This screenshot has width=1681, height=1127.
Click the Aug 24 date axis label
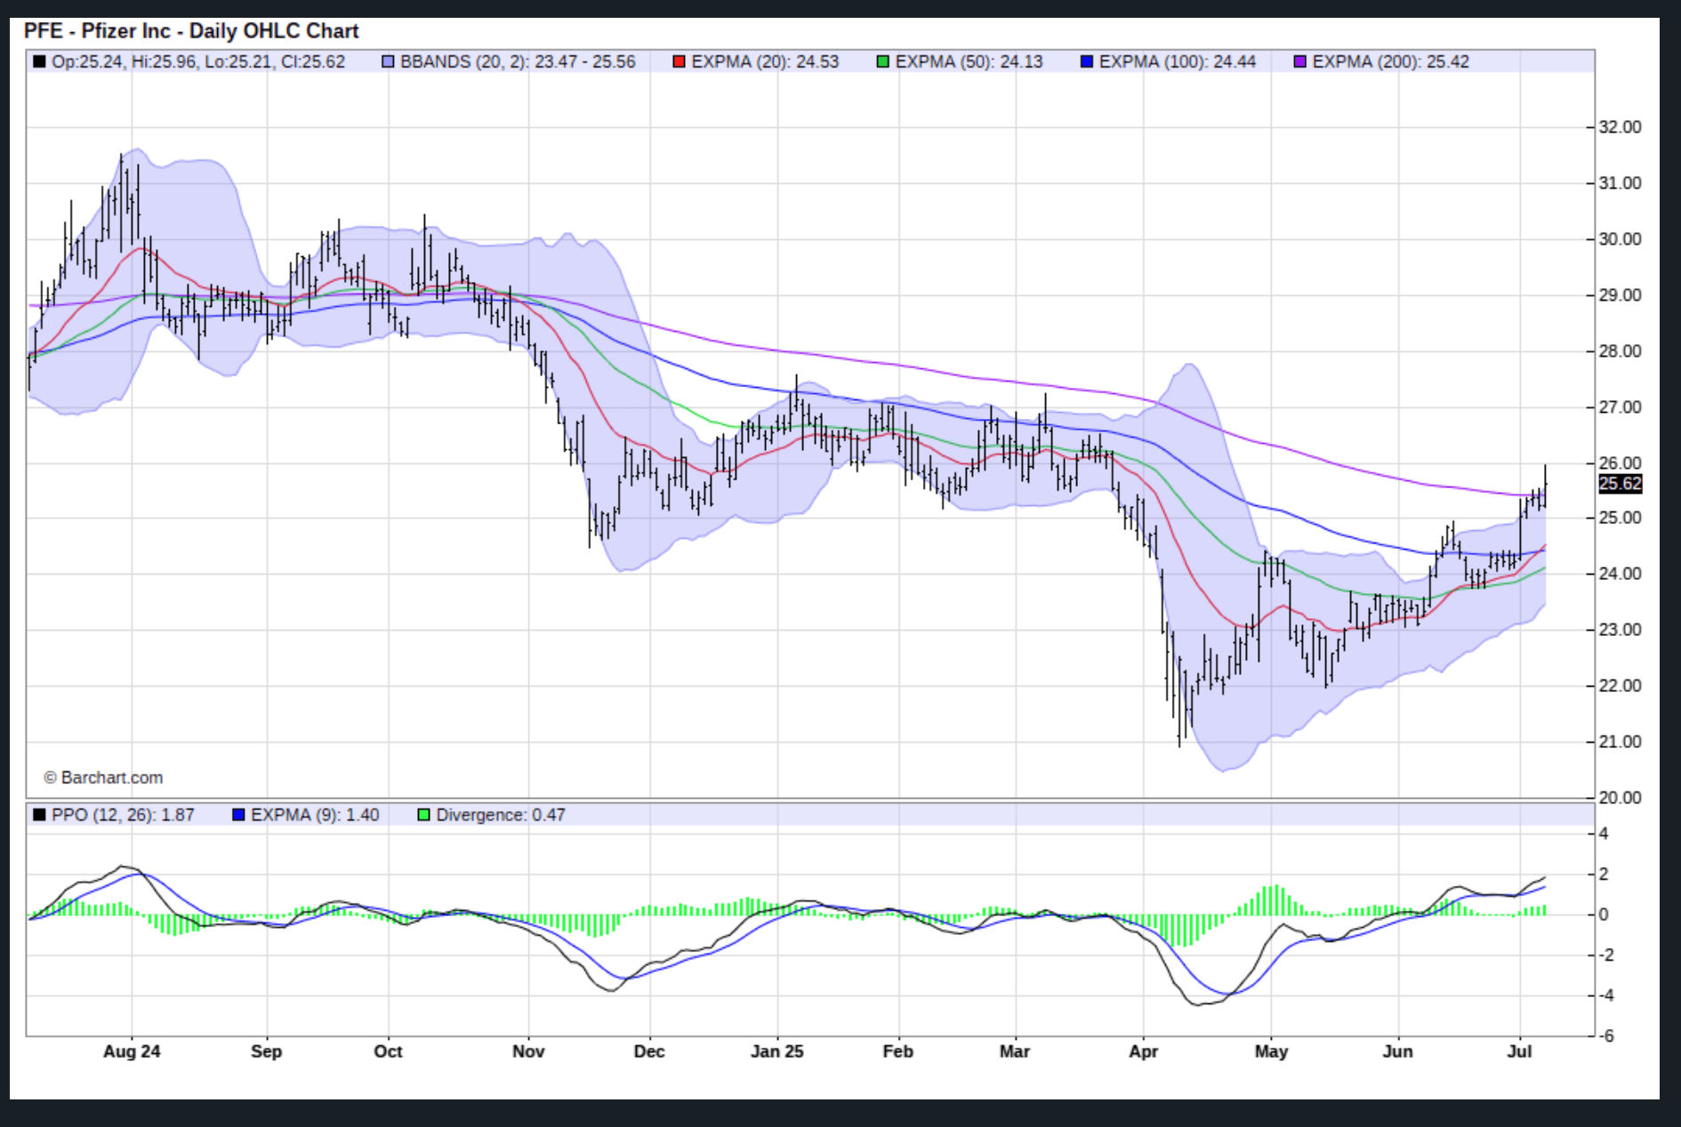(x=132, y=1051)
